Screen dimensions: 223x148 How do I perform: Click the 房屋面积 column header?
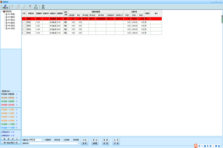[x=59, y=13]
